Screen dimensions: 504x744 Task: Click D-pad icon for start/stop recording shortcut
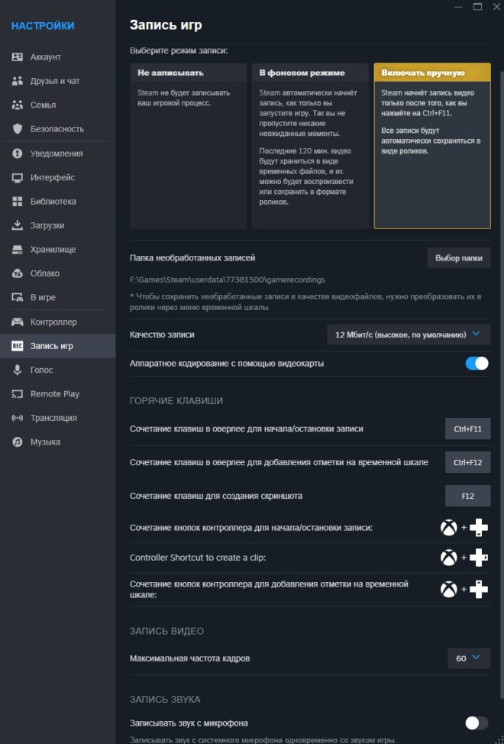coord(478,528)
